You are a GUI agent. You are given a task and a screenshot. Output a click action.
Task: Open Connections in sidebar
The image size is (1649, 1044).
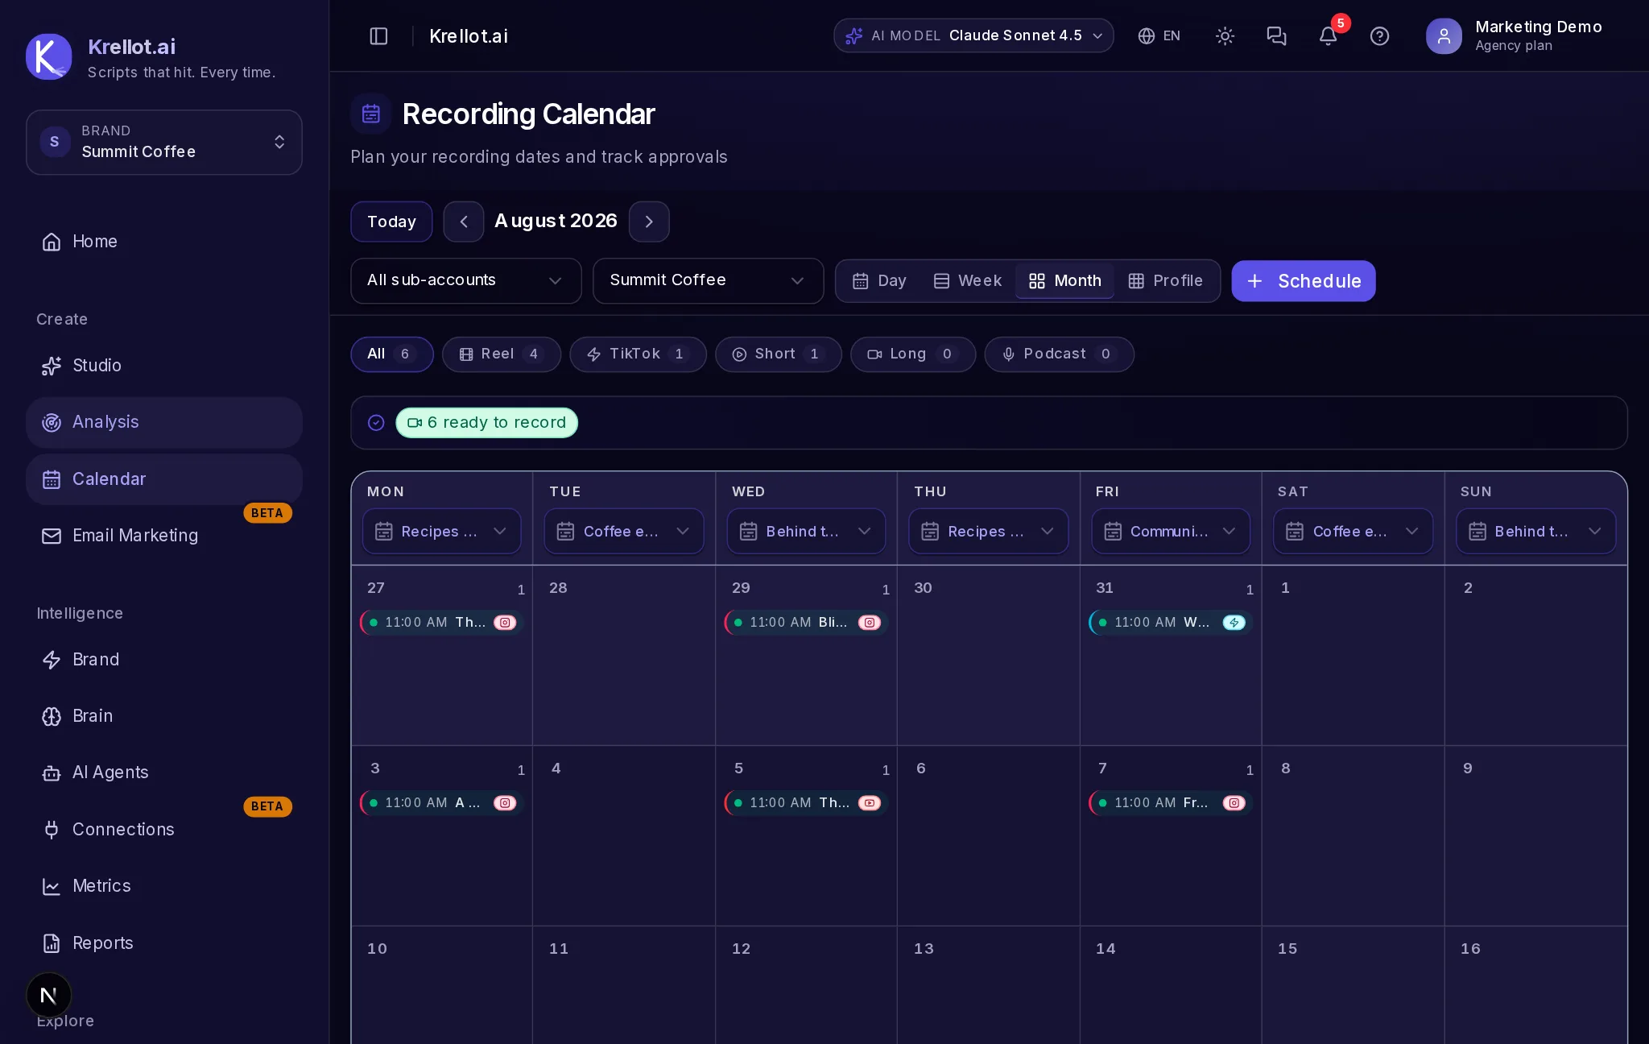coord(164,830)
